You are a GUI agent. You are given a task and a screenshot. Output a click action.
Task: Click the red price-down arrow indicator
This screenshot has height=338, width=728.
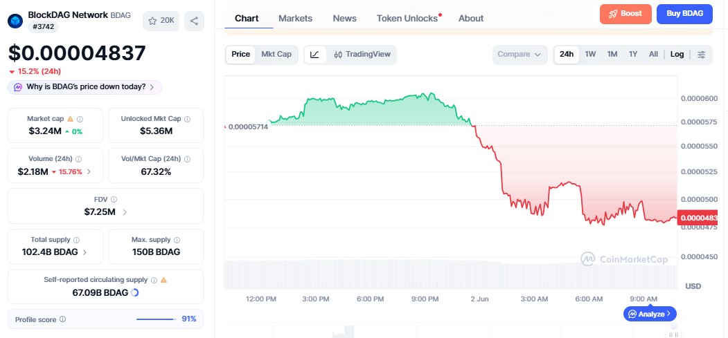(x=12, y=72)
